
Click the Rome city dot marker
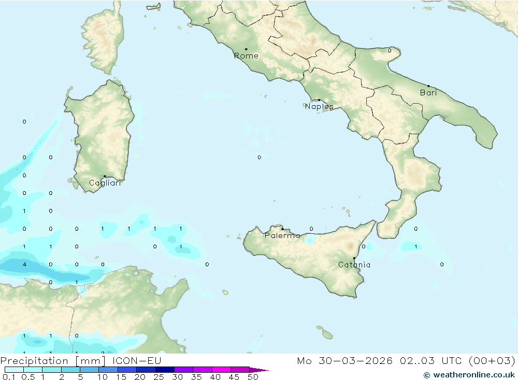click(x=246, y=49)
